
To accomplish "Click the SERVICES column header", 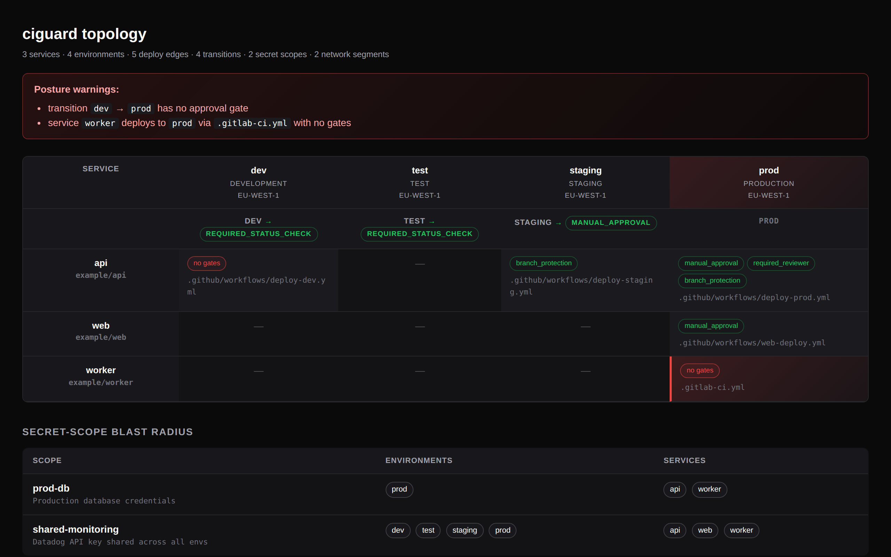I will [x=685, y=461].
